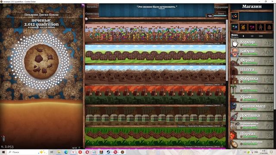Rename the bakery Пекарня Диско Кукла

click(41, 15)
